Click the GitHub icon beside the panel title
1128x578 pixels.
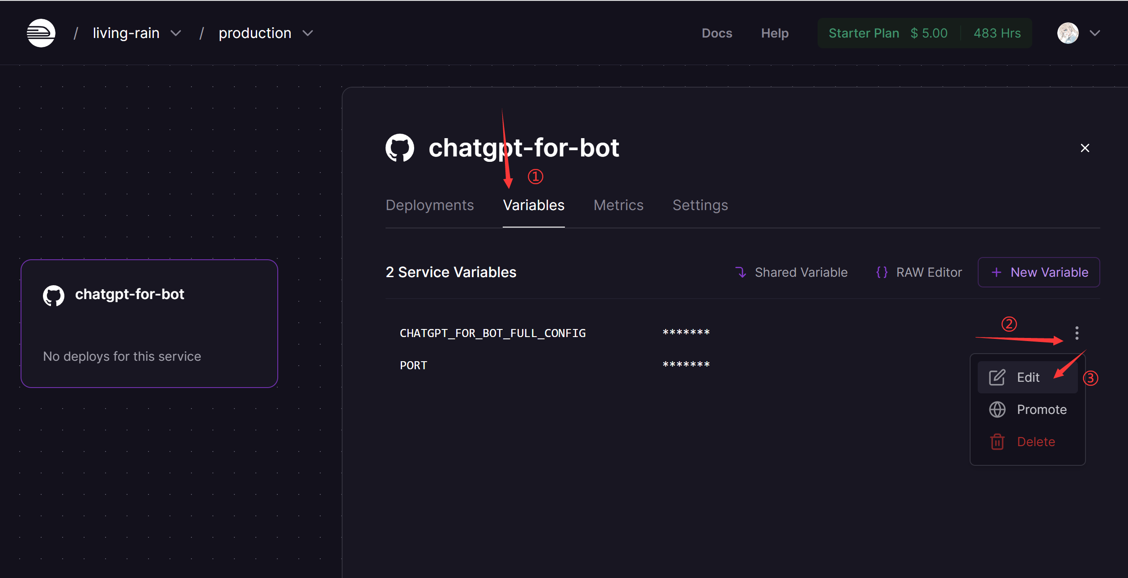399,148
